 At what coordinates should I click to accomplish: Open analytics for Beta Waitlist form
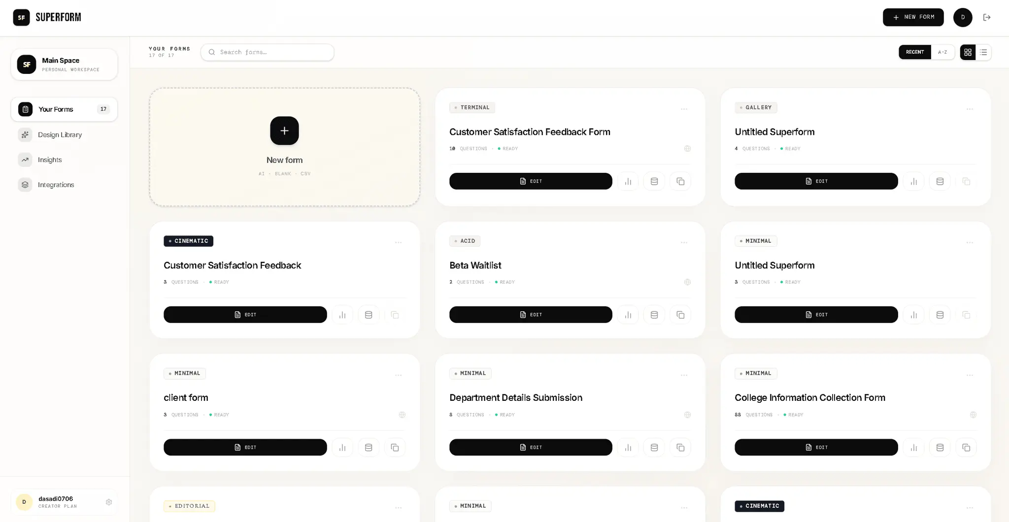tap(628, 315)
